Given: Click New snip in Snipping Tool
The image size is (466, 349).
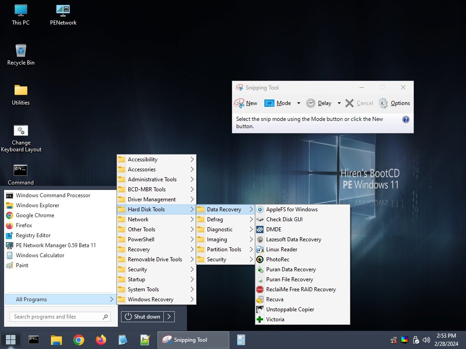Looking at the screenshot, I should tap(245, 103).
